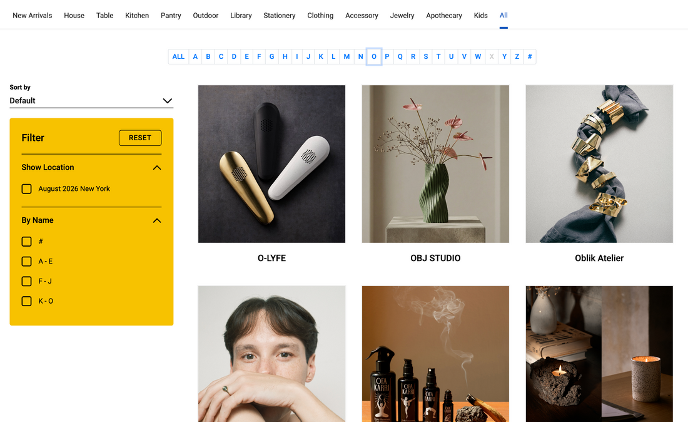688x422 pixels.
Task: Filter brands by letter K
Action: pyautogui.click(x=321, y=56)
